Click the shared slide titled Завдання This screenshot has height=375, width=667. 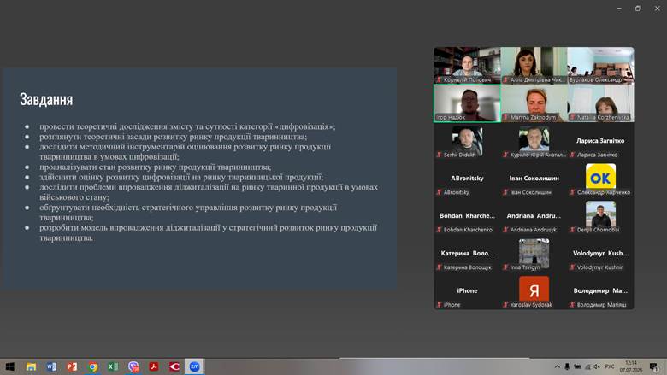pyautogui.click(x=198, y=178)
